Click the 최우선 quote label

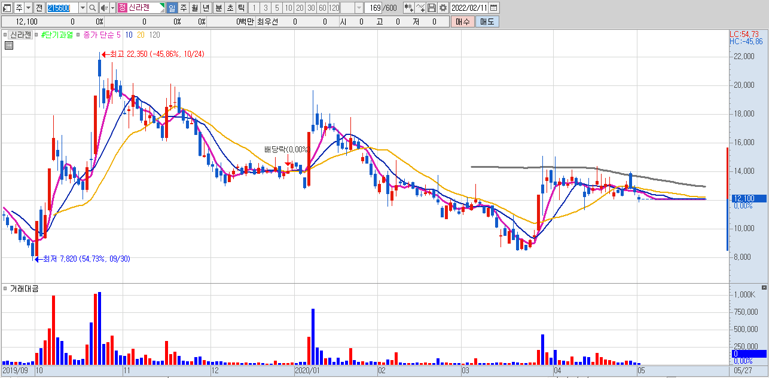[x=268, y=21]
